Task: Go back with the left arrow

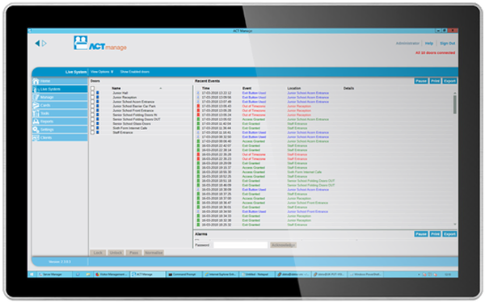Action: pyautogui.click(x=37, y=44)
